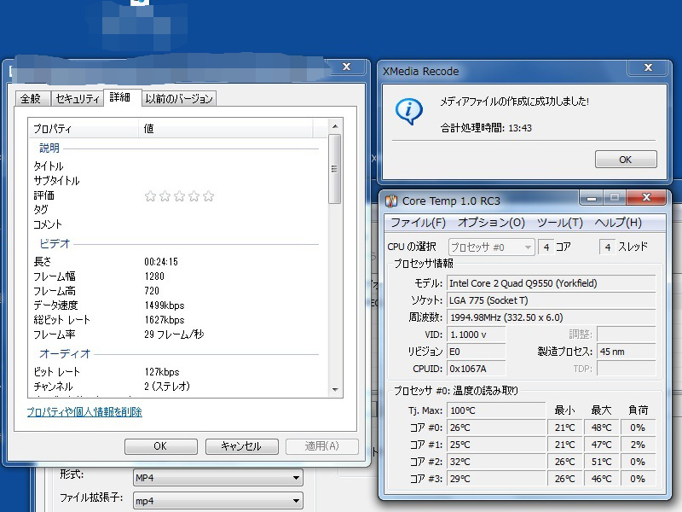Click キャンセル button in properties dialog
This screenshot has height=512, width=682.
tap(241, 446)
